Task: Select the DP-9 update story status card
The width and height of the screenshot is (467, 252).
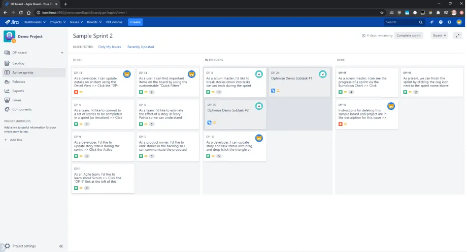Action: click(103, 146)
